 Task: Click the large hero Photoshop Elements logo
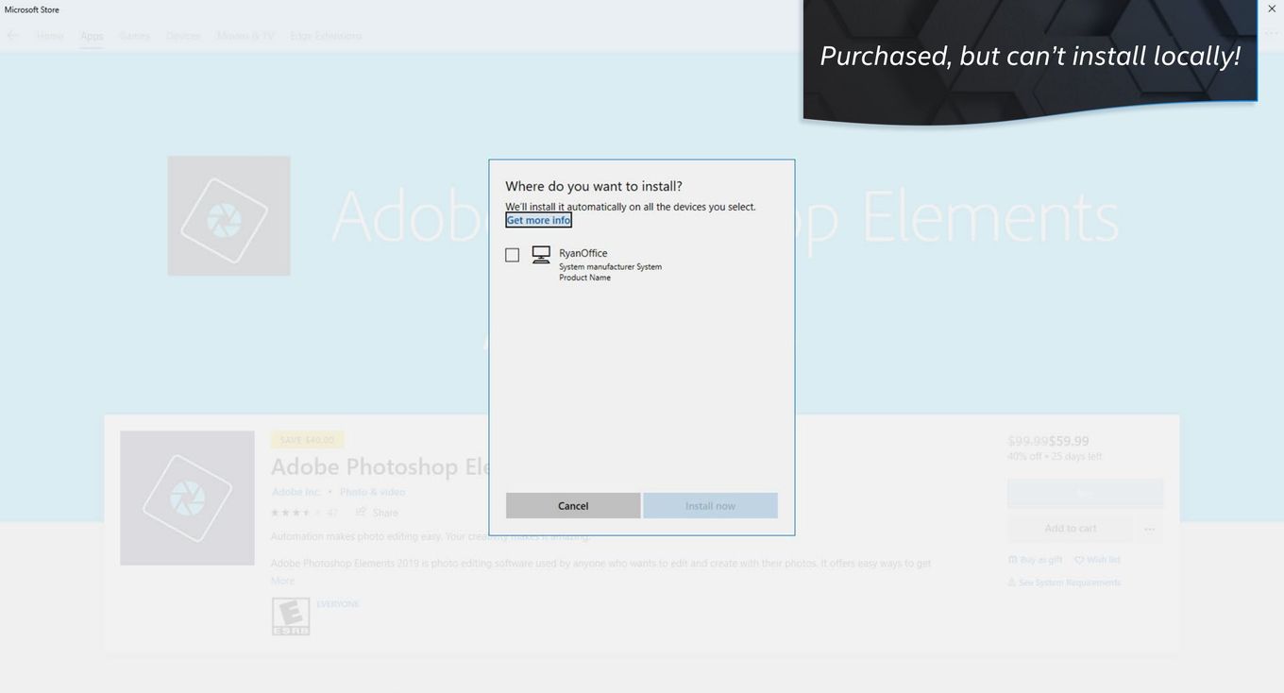click(228, 216)
